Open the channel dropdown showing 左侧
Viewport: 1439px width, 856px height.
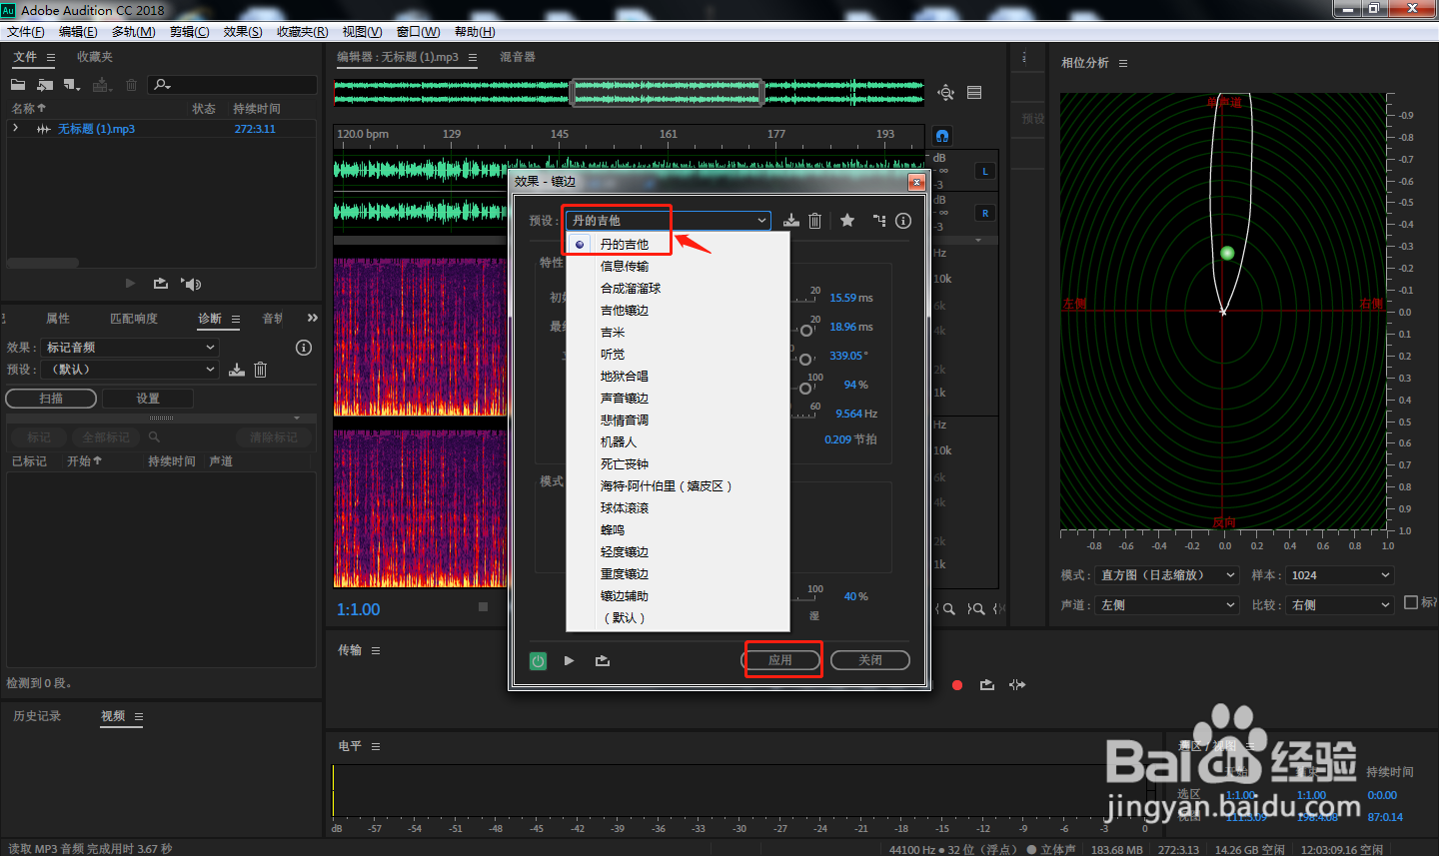1167,605
